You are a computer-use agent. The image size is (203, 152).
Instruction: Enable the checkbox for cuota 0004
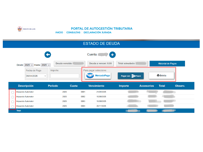(x=13, y=106)
